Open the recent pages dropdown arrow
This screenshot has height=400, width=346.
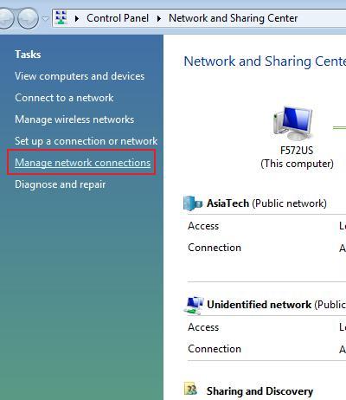point(45,18)
